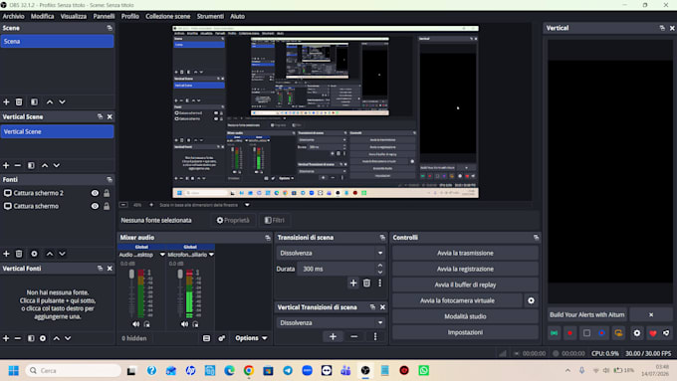The image size is (677, 381).
Task: Remove scene using minus in Vertical Scene panel
Action: pos(18,166)
